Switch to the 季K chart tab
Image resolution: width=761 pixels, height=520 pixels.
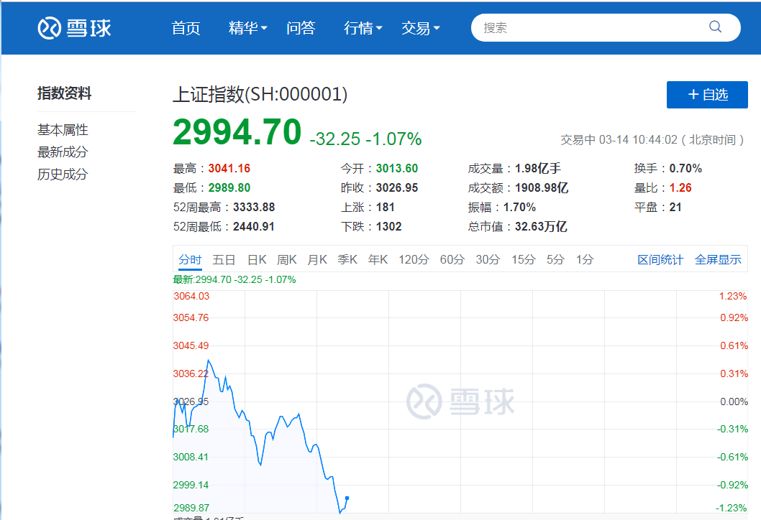(x=347, y=260)
